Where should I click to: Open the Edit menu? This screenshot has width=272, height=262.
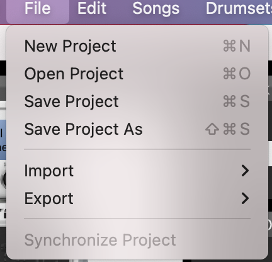pos(92,8)
